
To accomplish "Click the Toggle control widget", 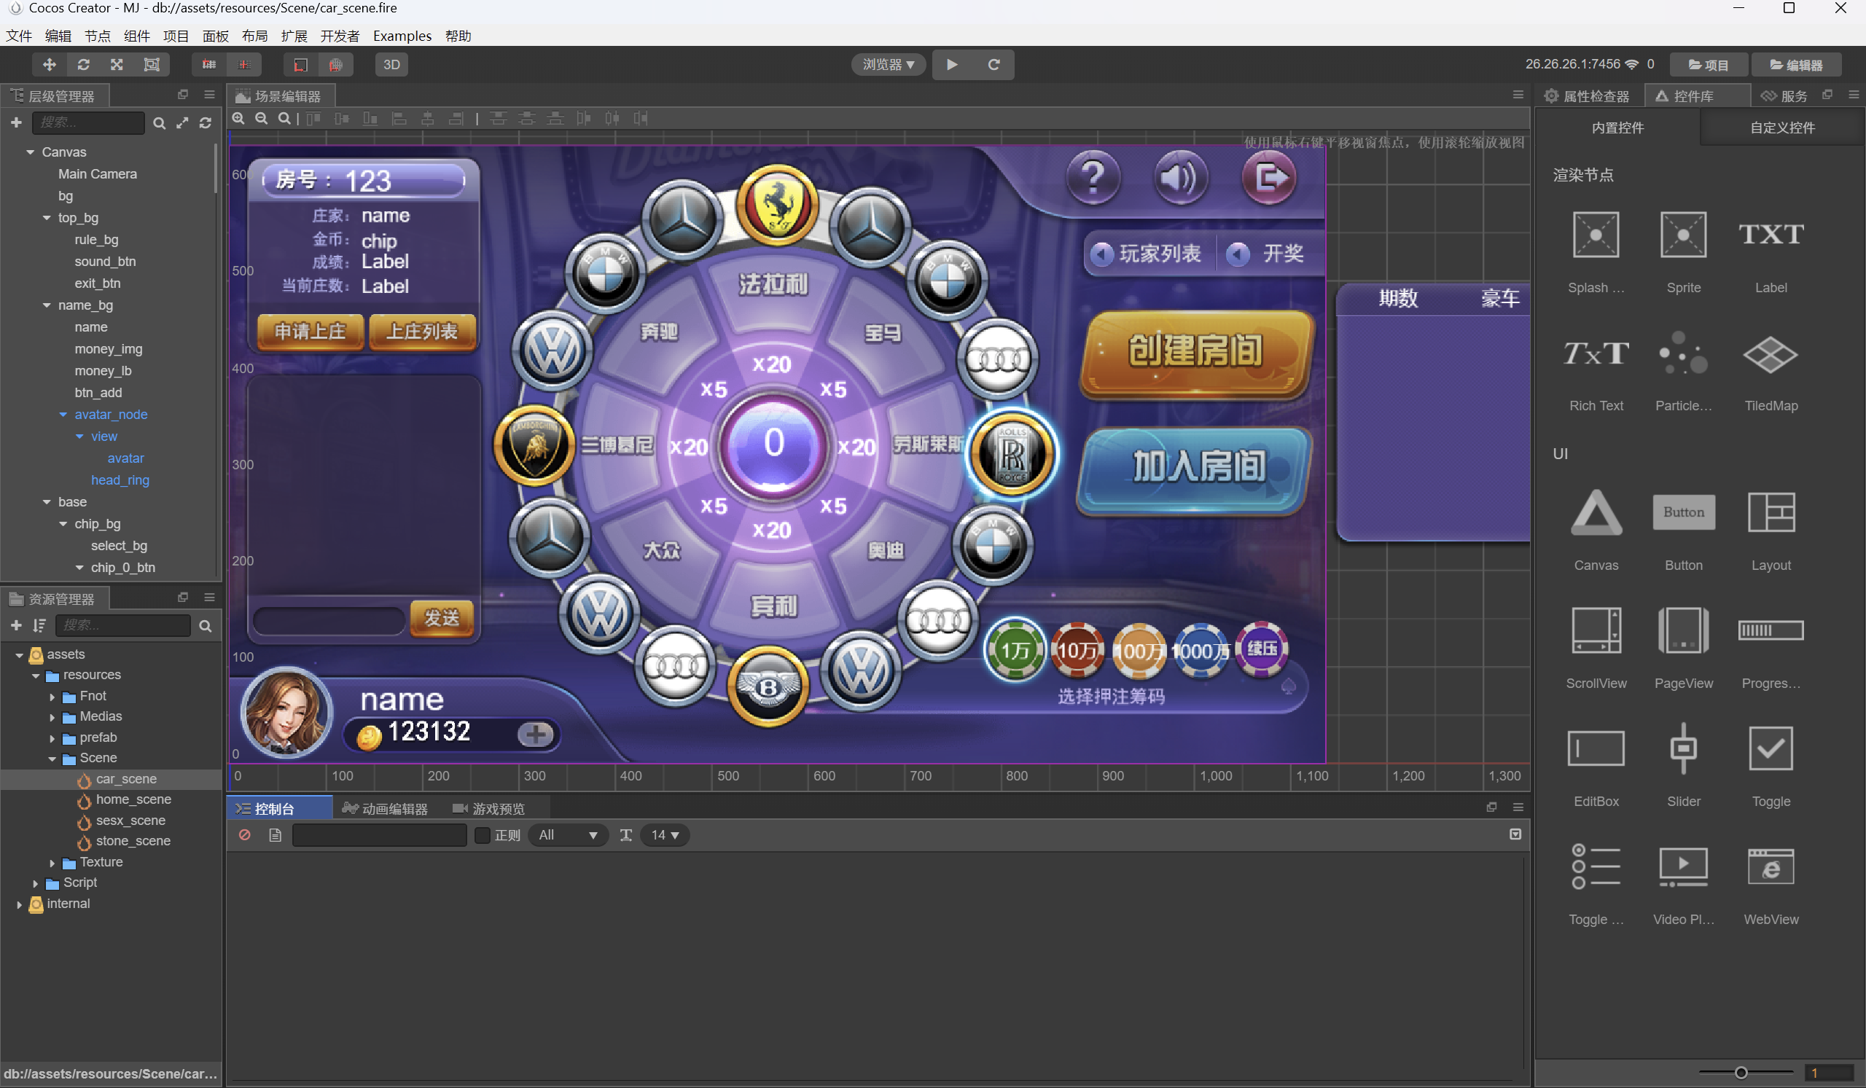I will point(1771,749).
